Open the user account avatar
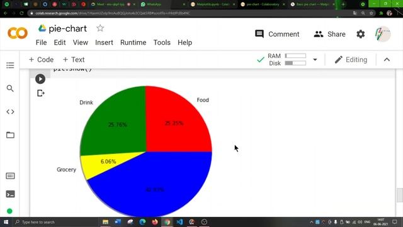 pyautogui.click(x=383, y=34)
